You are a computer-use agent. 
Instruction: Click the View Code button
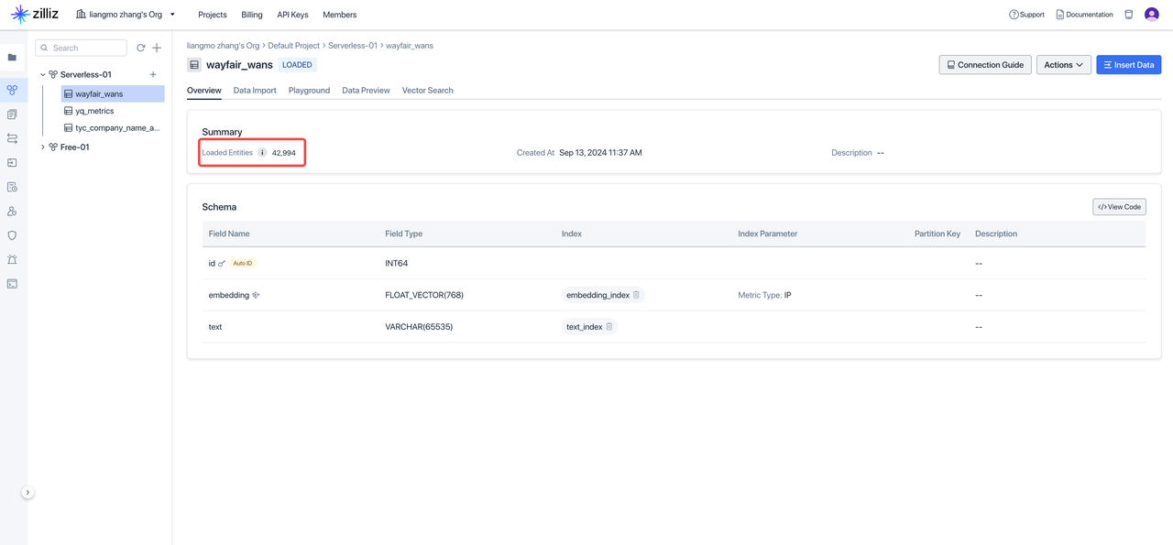coord(1119,207)
